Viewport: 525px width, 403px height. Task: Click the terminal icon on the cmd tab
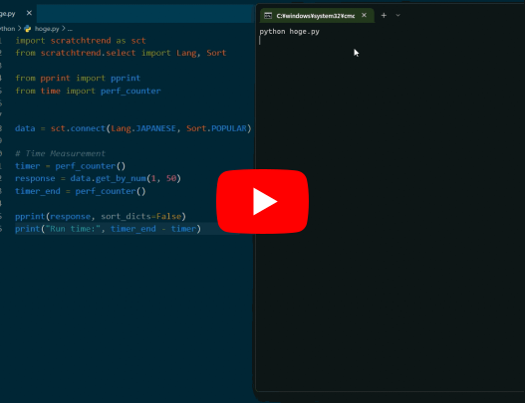point(268,15)
